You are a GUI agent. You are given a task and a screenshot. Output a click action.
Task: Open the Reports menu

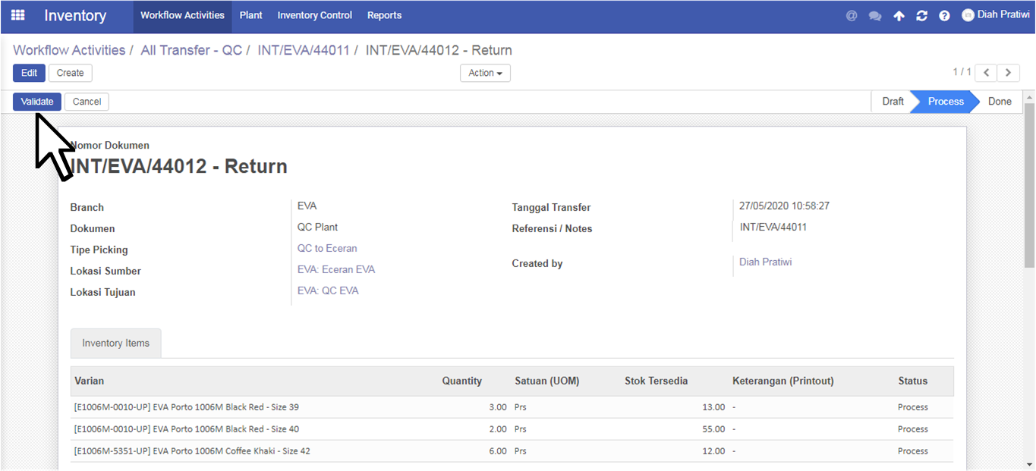384,15
